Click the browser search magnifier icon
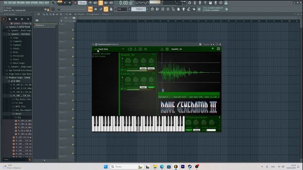Image resolution: width=303 pixels, height=170 pixels. click(x=30, y=160)
